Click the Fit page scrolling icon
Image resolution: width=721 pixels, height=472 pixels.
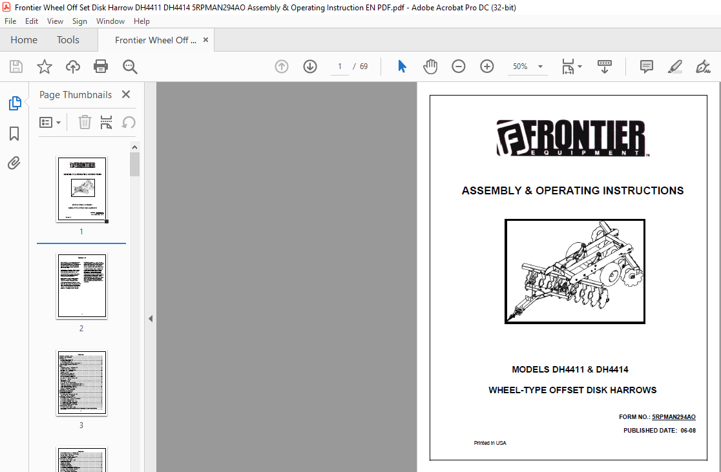pos(569,67)
